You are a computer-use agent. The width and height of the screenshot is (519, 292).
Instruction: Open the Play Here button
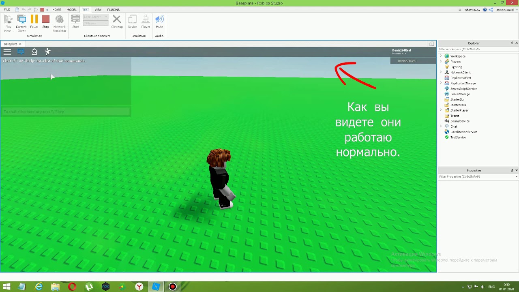click(x=8, y=23)
